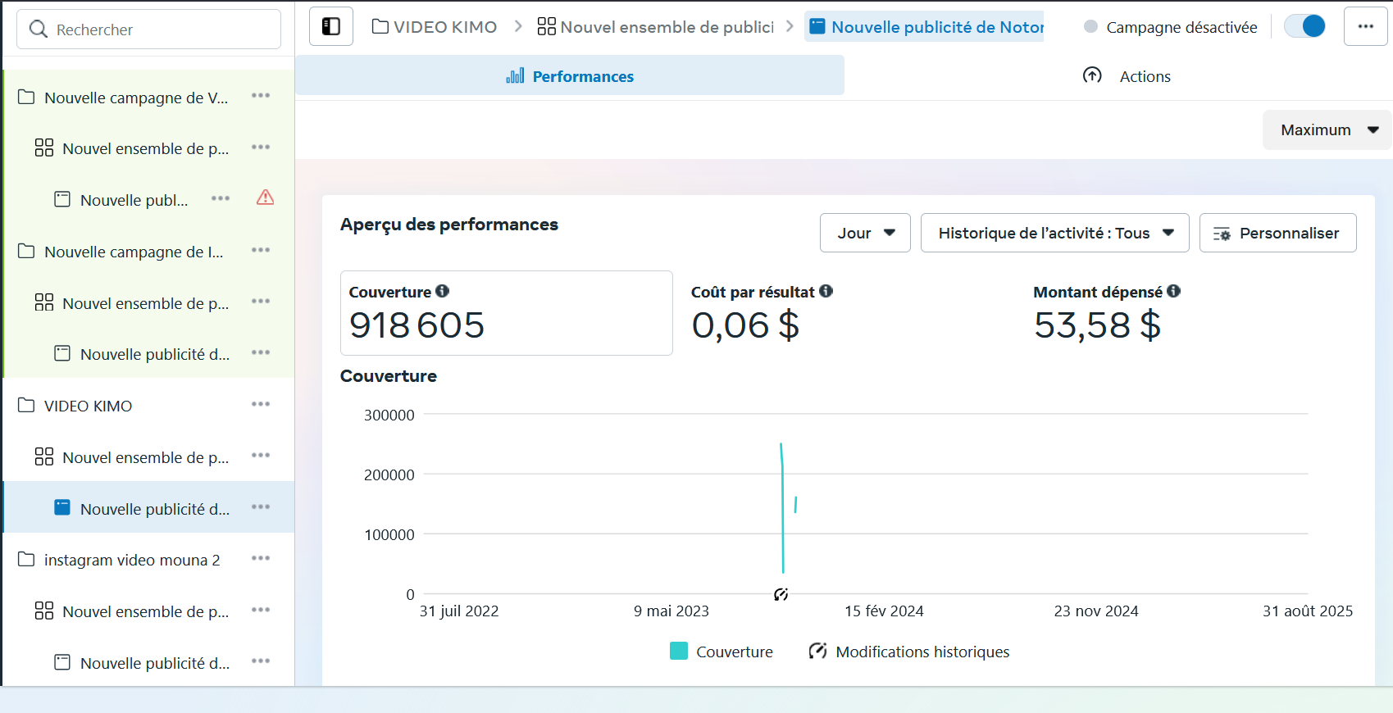Viewport: 1393px width, 713px height.
Task: Click info icon beside Montant dépensé
Action: click(x=1173, y=291)
